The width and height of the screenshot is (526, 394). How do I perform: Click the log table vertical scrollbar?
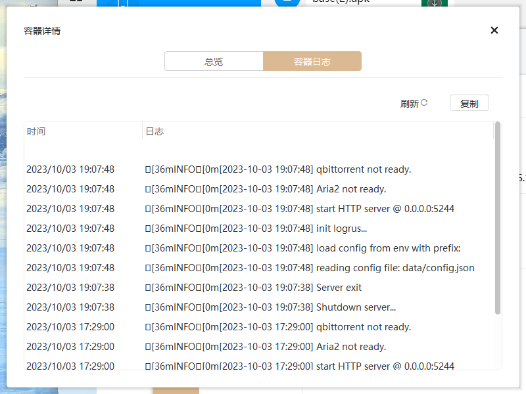pos(498,218)
